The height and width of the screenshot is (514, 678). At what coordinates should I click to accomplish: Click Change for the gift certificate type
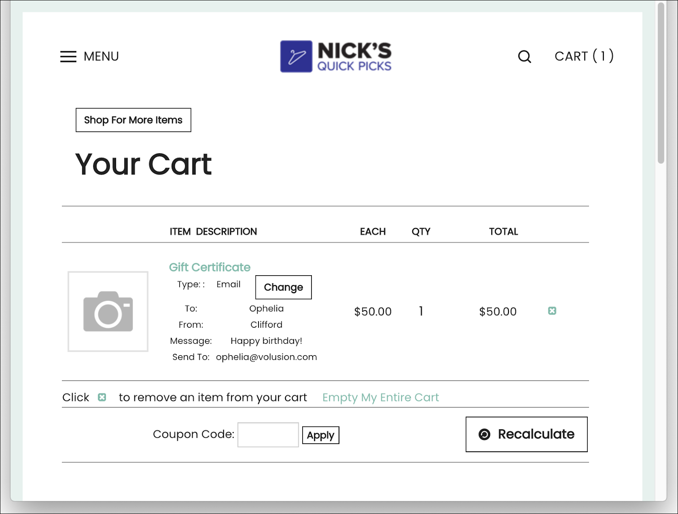point(283,287)
